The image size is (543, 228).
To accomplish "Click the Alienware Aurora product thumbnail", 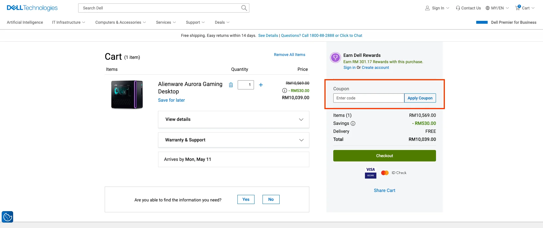I will tap(127, 95).
